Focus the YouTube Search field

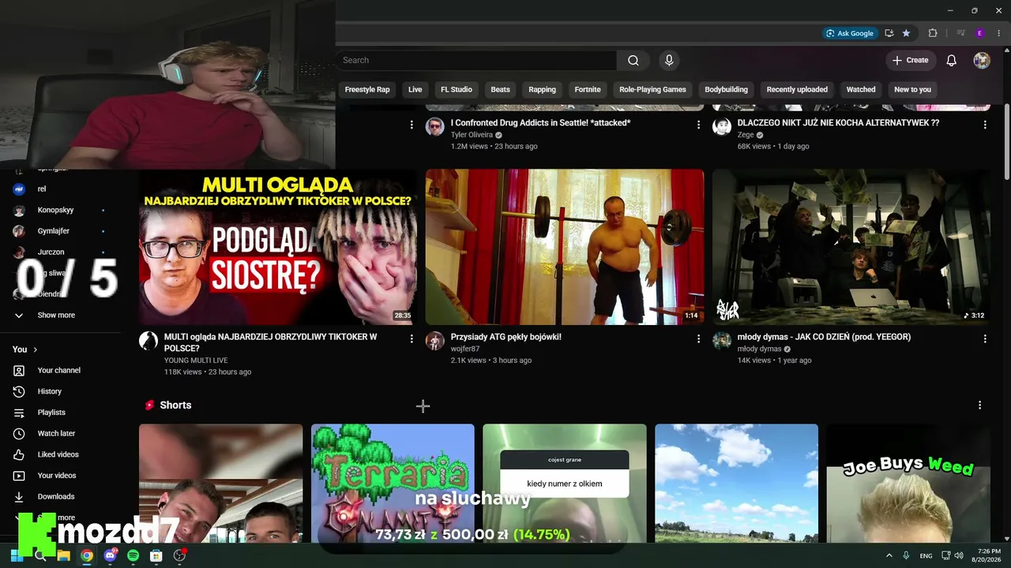click(475, 61)
